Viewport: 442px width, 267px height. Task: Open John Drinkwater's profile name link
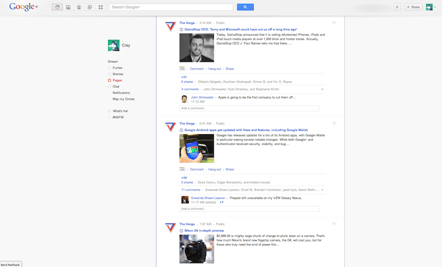(x=202, y=97)
